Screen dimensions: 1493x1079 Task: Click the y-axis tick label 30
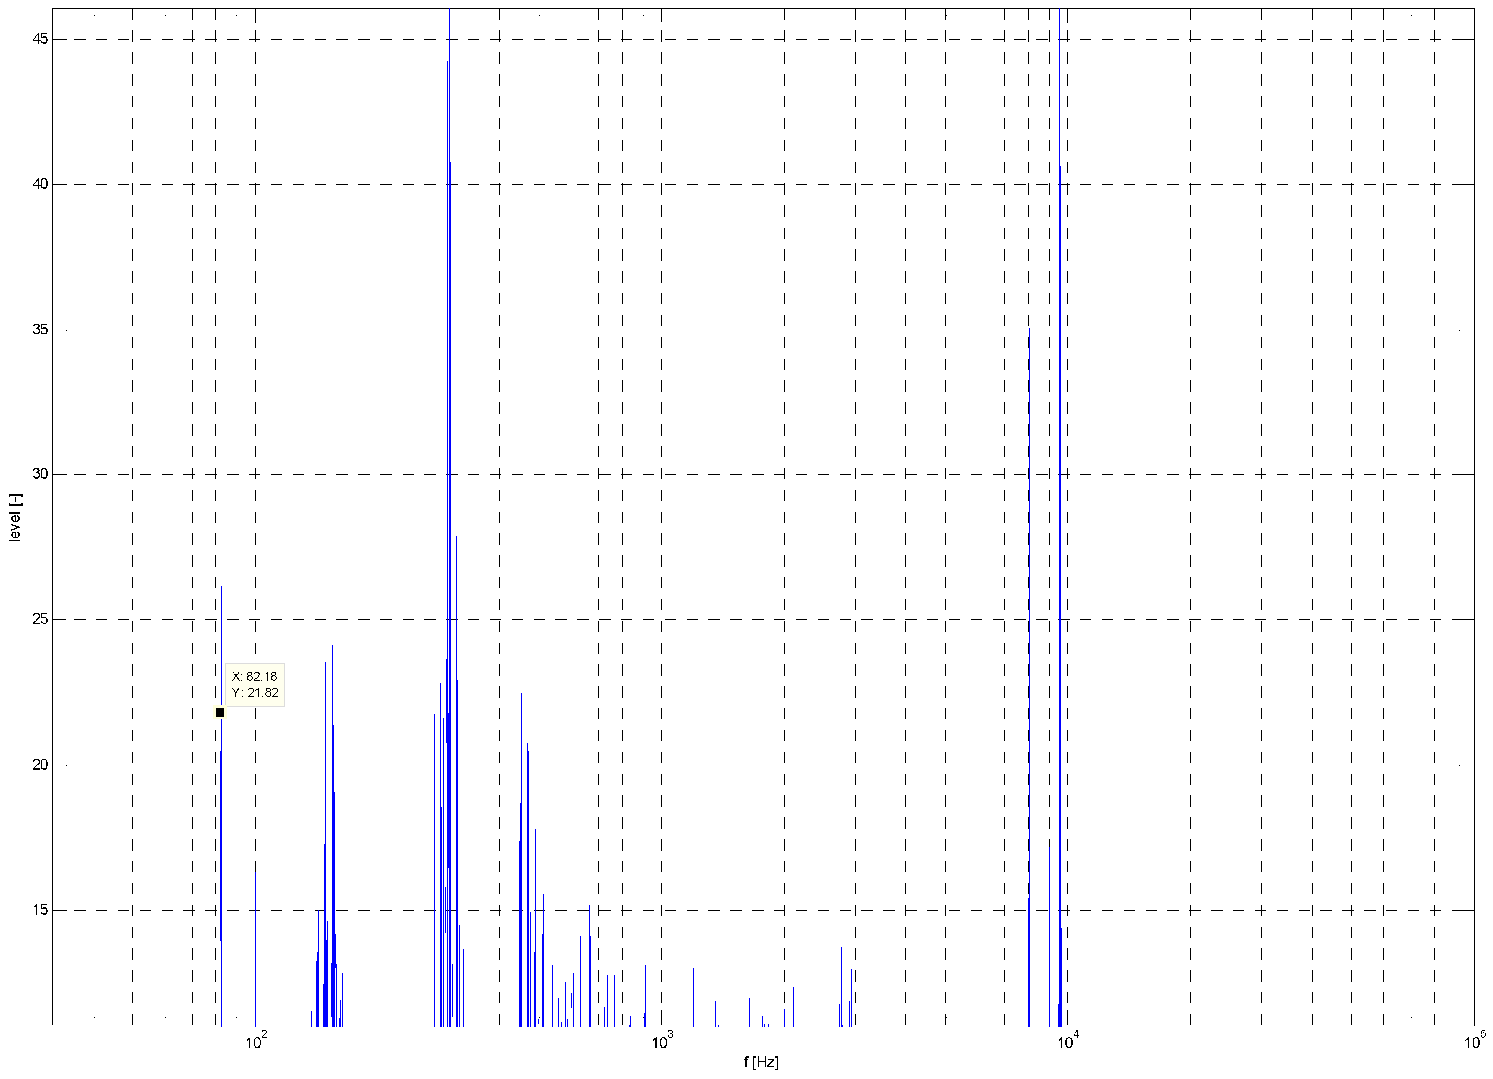[40, 474]
